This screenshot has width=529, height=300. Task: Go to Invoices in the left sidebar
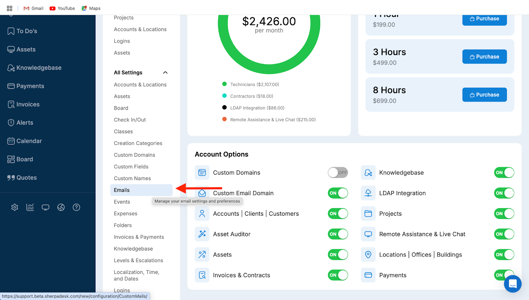point(28,105)
